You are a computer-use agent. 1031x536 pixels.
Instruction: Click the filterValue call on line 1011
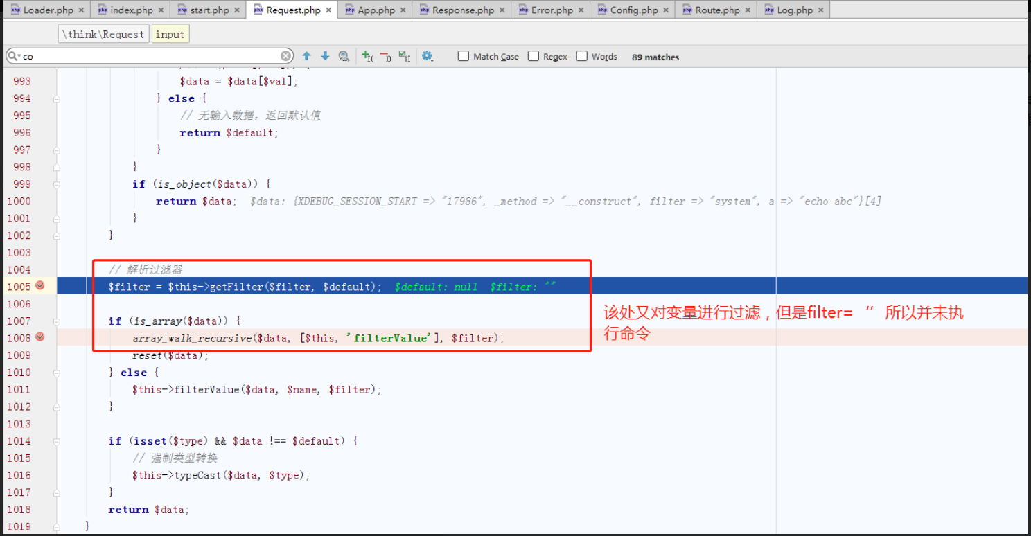pyautogui.click(x=256, y=390)
